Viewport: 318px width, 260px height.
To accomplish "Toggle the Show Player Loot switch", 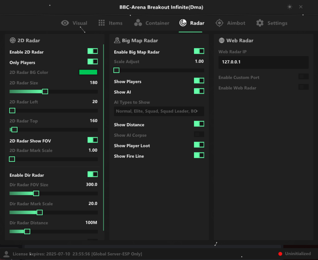I will click(199, 145).
